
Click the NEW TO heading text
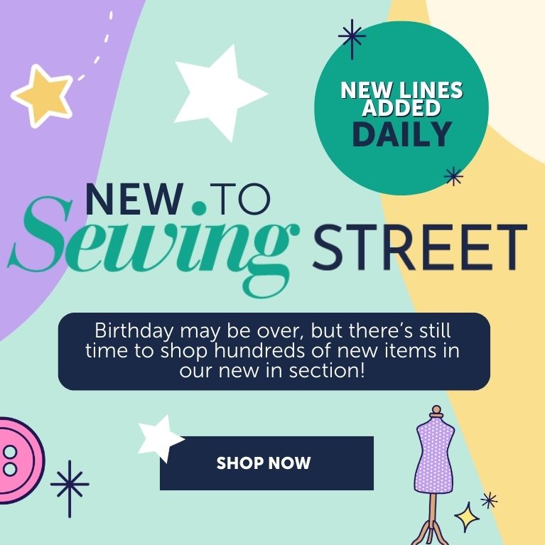tap(178, 199)
